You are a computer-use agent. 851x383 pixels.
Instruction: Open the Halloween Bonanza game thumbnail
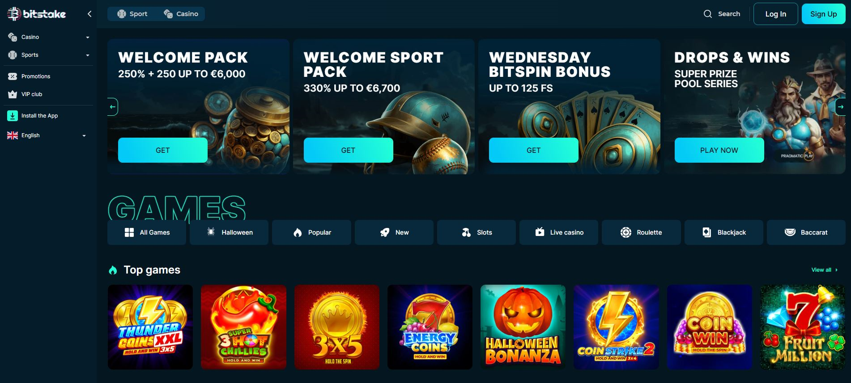click(x=523, y=327)
